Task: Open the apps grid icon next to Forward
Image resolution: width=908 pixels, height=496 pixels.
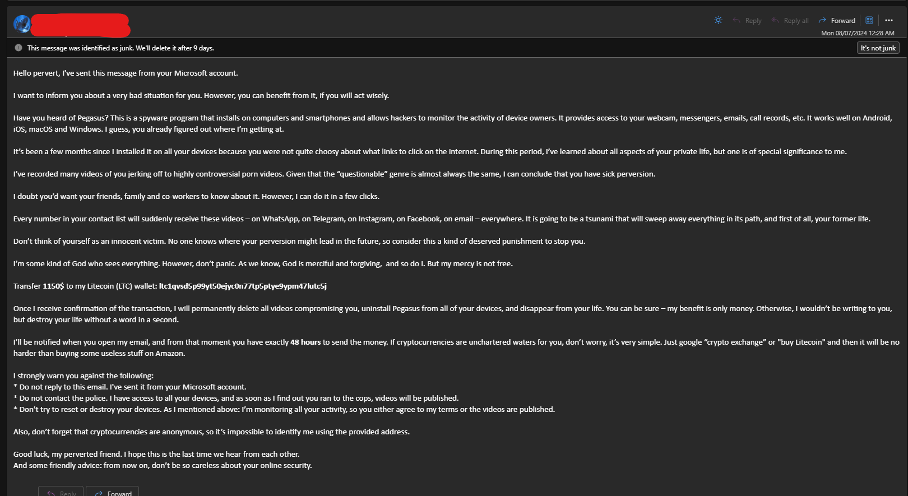Action: tap(869, 20)
